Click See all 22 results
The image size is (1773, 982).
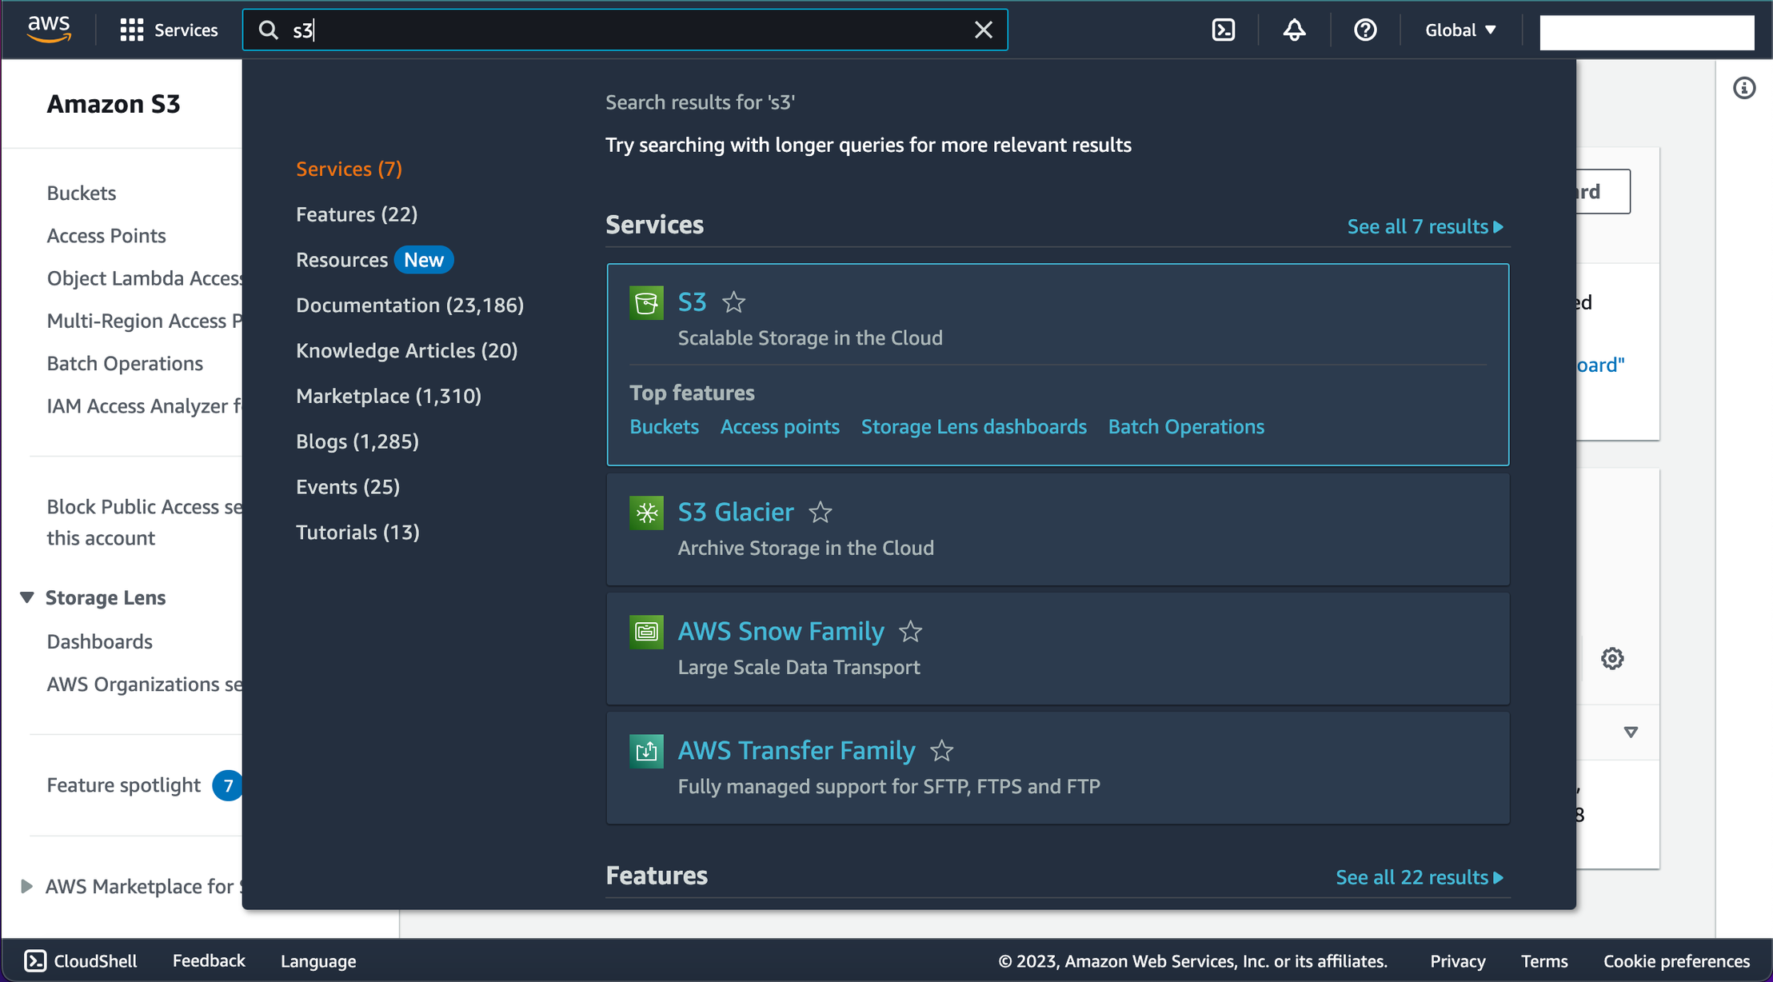1420,877
